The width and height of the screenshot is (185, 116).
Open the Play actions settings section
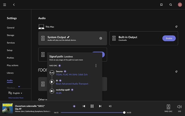pos(13,65)
